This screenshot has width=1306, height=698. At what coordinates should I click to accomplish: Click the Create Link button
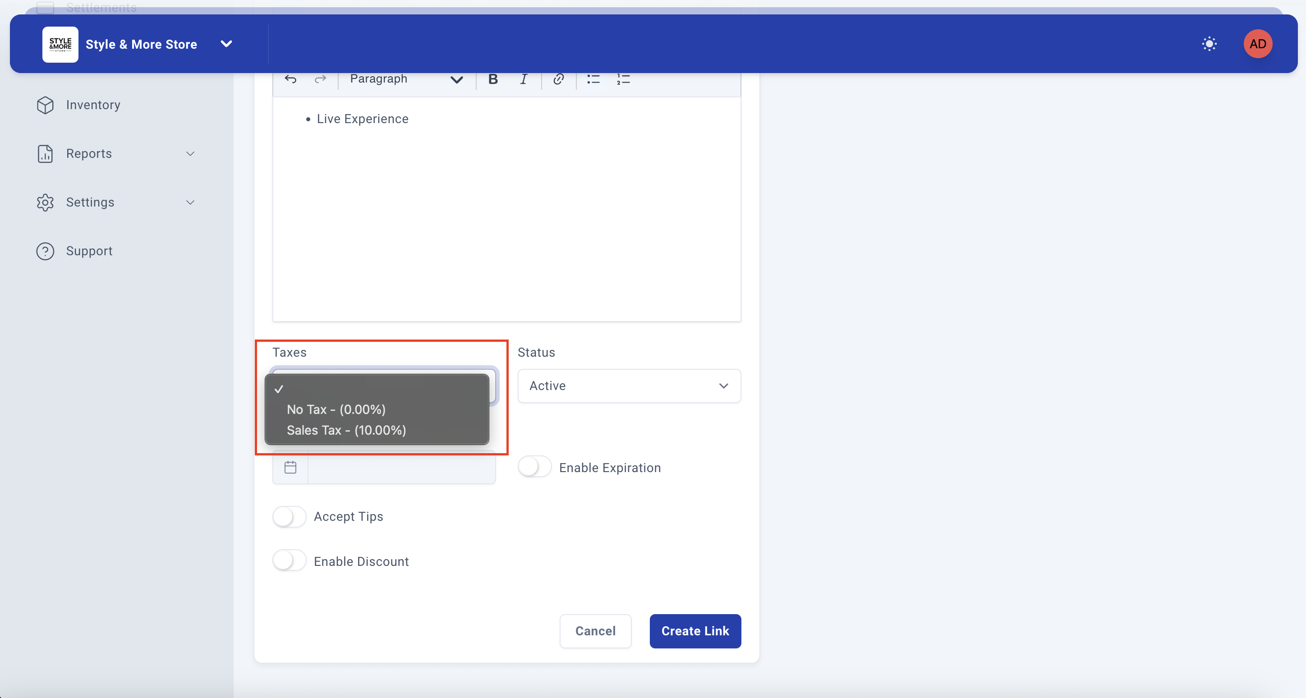pyautogui.click(x=694, y=630)
